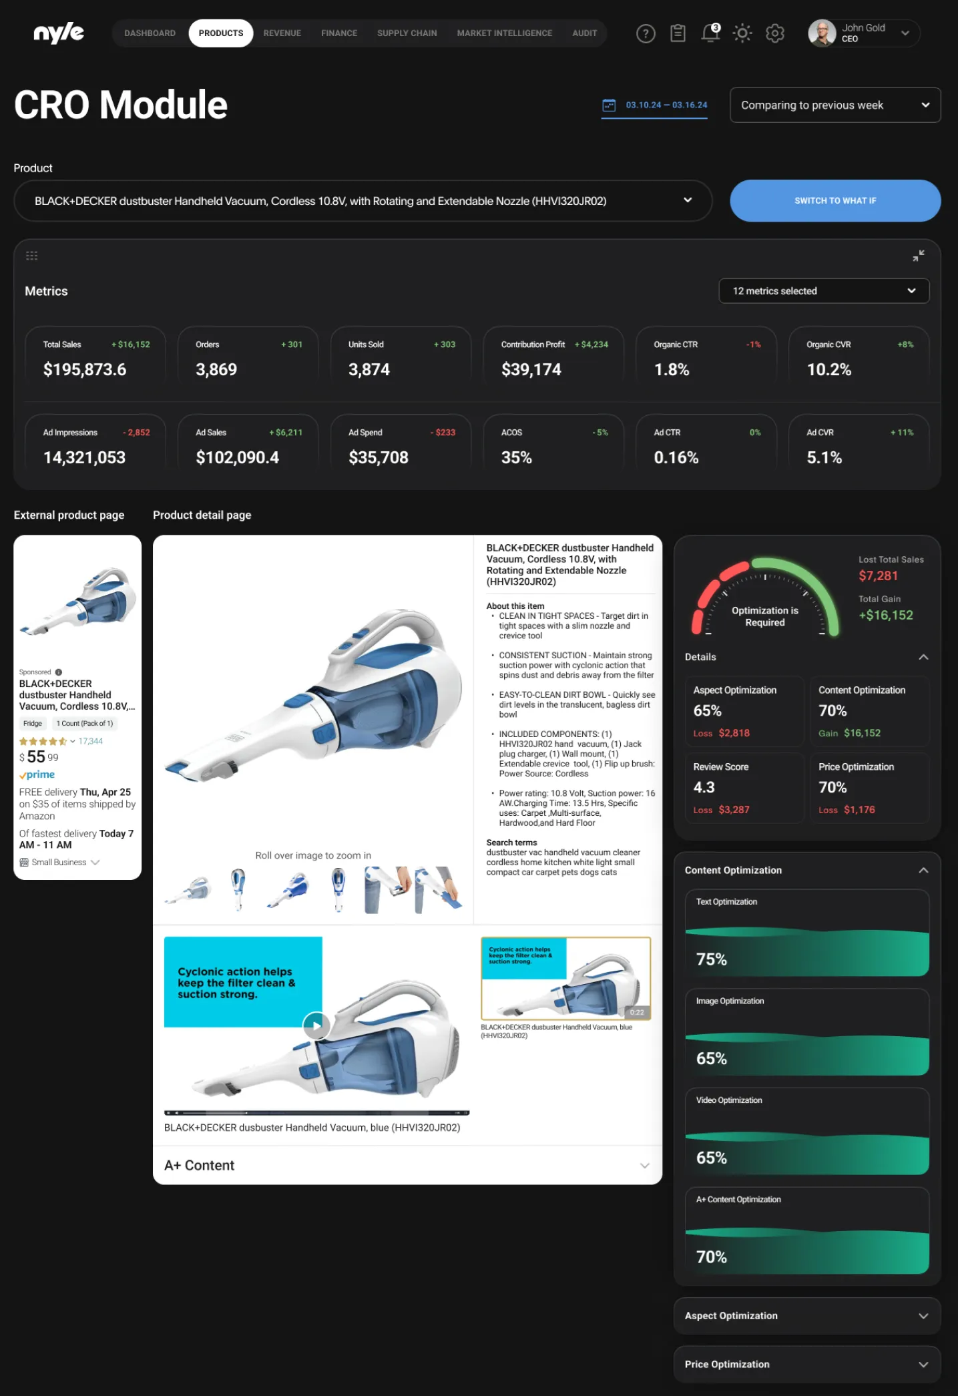
Task: Click the Video Optimization 65% card
Action: (x=807, y=1132)
